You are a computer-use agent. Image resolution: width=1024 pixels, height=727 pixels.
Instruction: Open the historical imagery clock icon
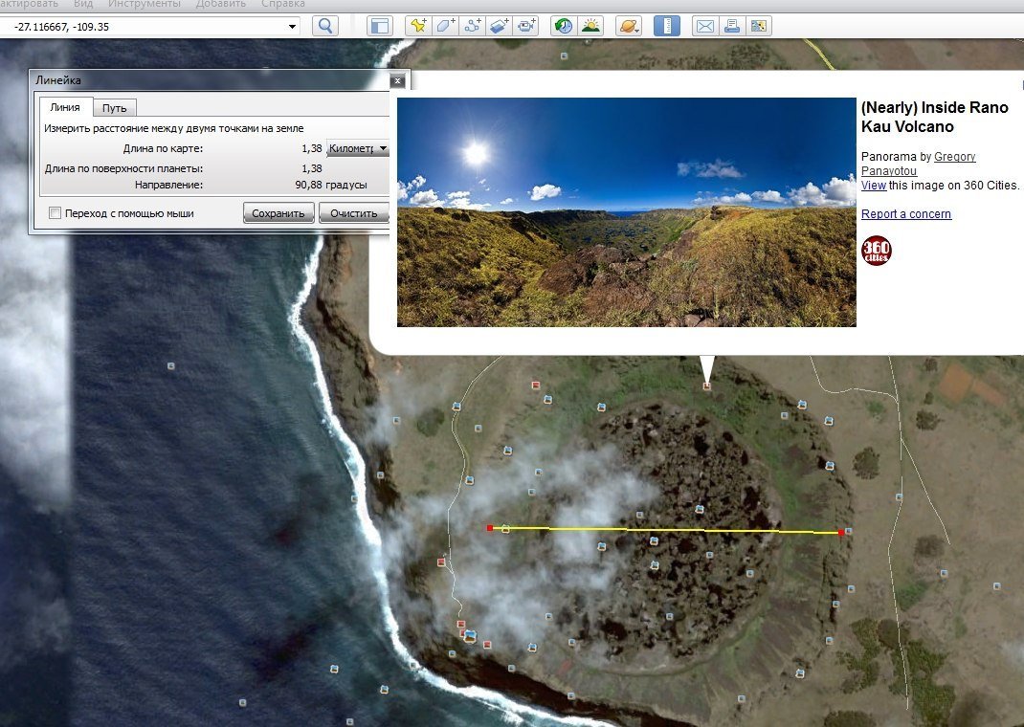pos(563,26)
